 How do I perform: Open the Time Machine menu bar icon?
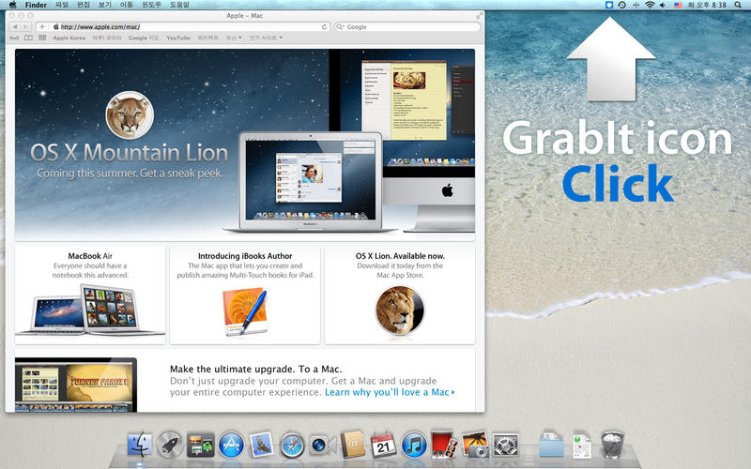621,5
